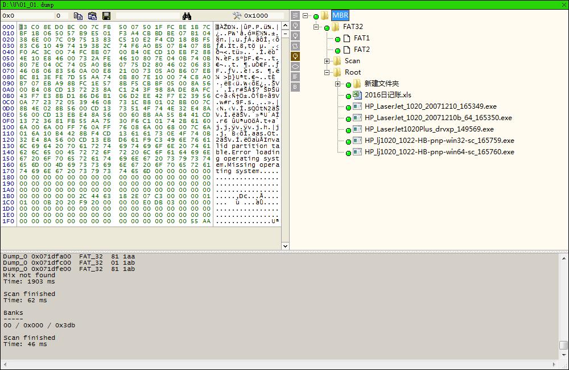Image resolution: width=569 pixels, height=370 pixels.
Task: Click the 'Mix not found' log line
Action: [x=29, y=276]
